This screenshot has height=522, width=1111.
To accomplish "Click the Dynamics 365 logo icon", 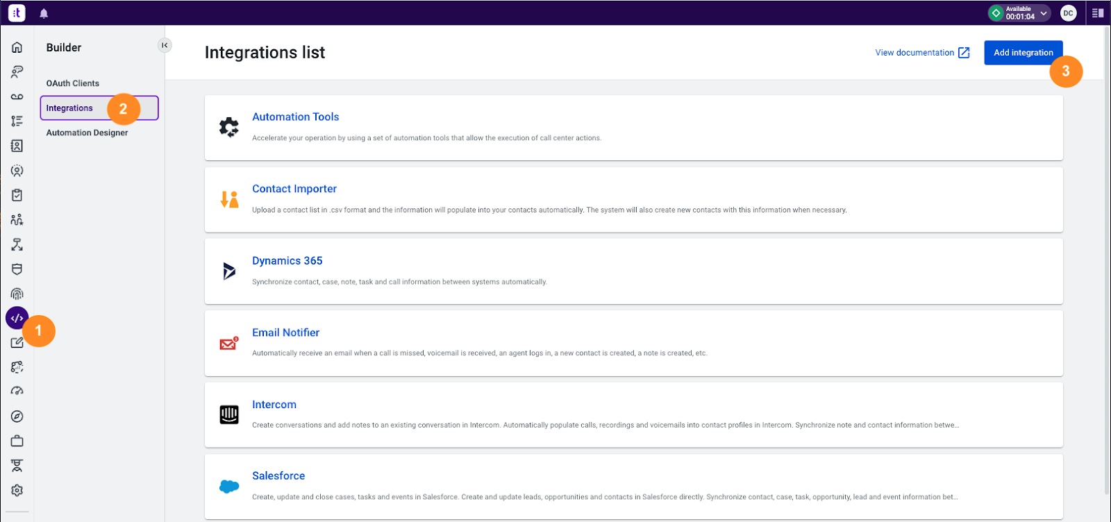I will (x=229, y=271).
